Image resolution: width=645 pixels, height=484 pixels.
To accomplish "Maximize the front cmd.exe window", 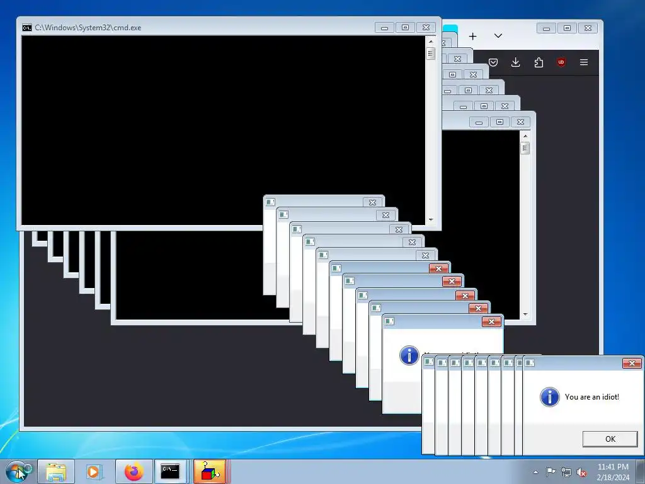I will pyautogui.click(x=405, y=28).
